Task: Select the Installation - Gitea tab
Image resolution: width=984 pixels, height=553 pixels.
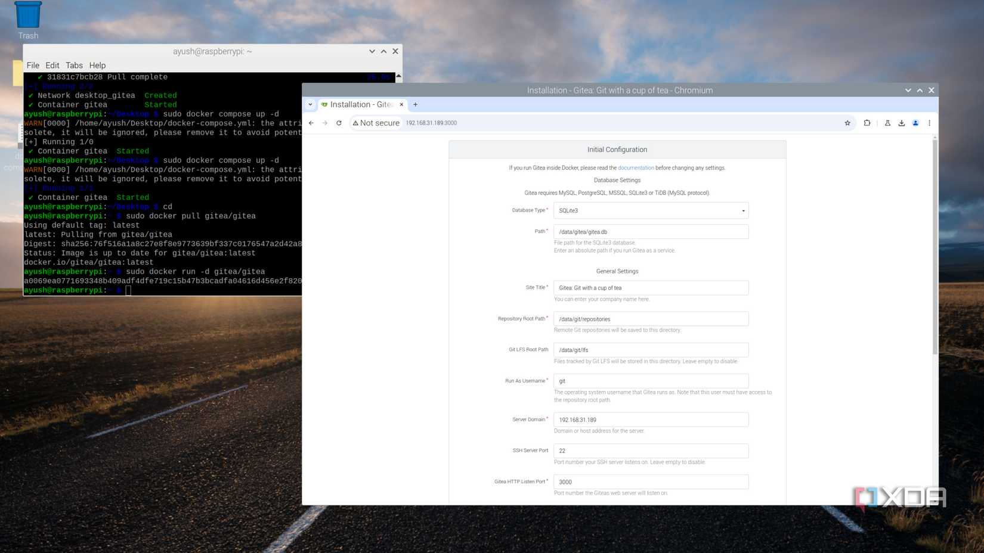Action: (x=360, y=104)
